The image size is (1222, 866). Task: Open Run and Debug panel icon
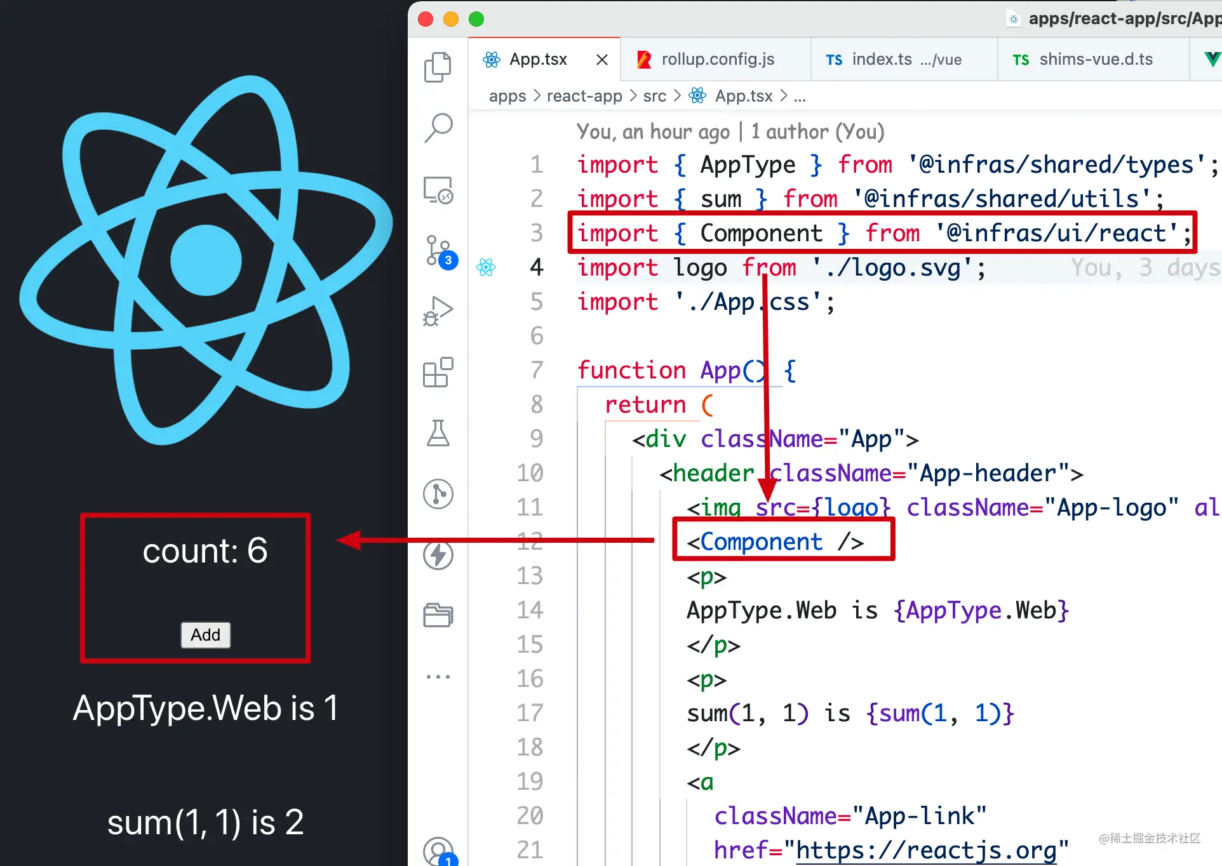438,311
